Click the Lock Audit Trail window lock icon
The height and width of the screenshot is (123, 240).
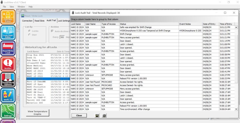point(73,13)
